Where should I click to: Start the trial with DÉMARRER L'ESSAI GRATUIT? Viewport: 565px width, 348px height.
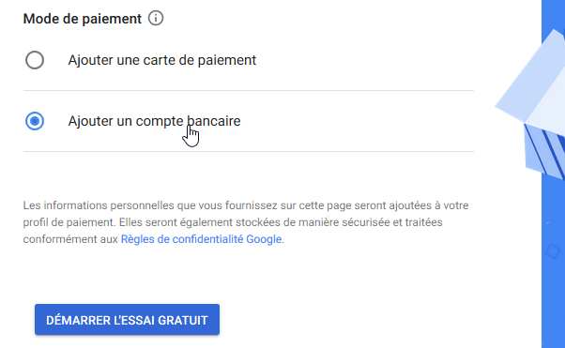(x=128, y=320)
